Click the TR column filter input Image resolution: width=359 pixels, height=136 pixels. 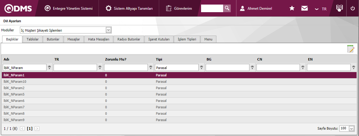[75, 68]
